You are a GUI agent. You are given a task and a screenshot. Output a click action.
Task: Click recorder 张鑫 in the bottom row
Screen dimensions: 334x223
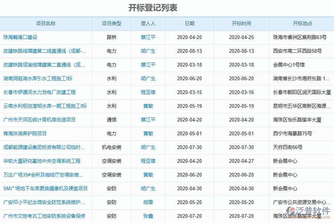pos(148,216)
